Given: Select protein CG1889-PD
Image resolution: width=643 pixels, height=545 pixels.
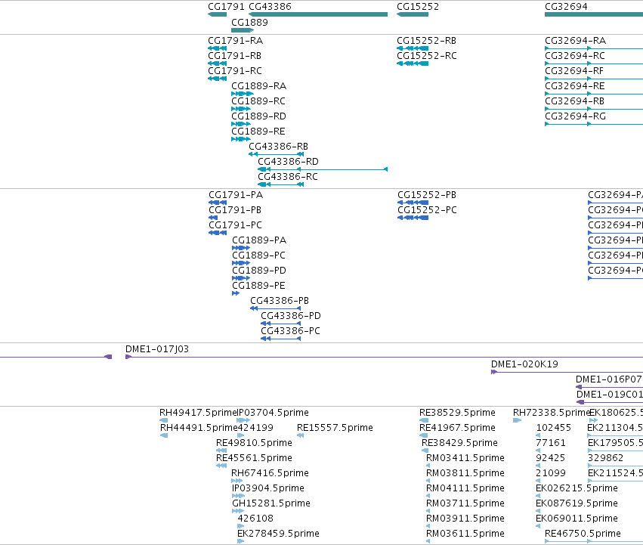Looking at the screenshot, I should coord(259,271).
